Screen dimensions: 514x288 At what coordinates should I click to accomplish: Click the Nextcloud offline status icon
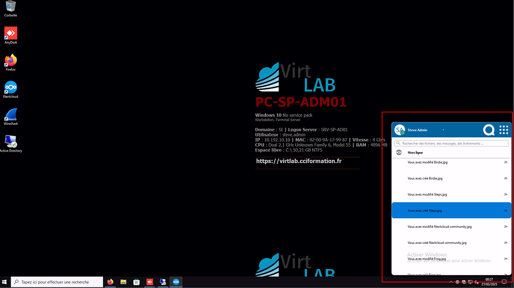point(399,152)
